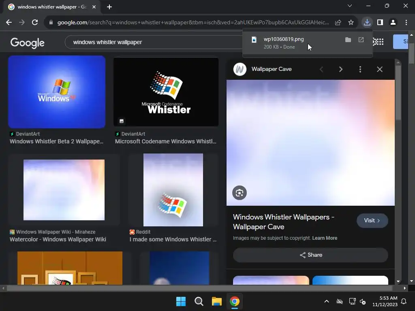Open large preview image
Screen dimensions: 415x311
310,143
